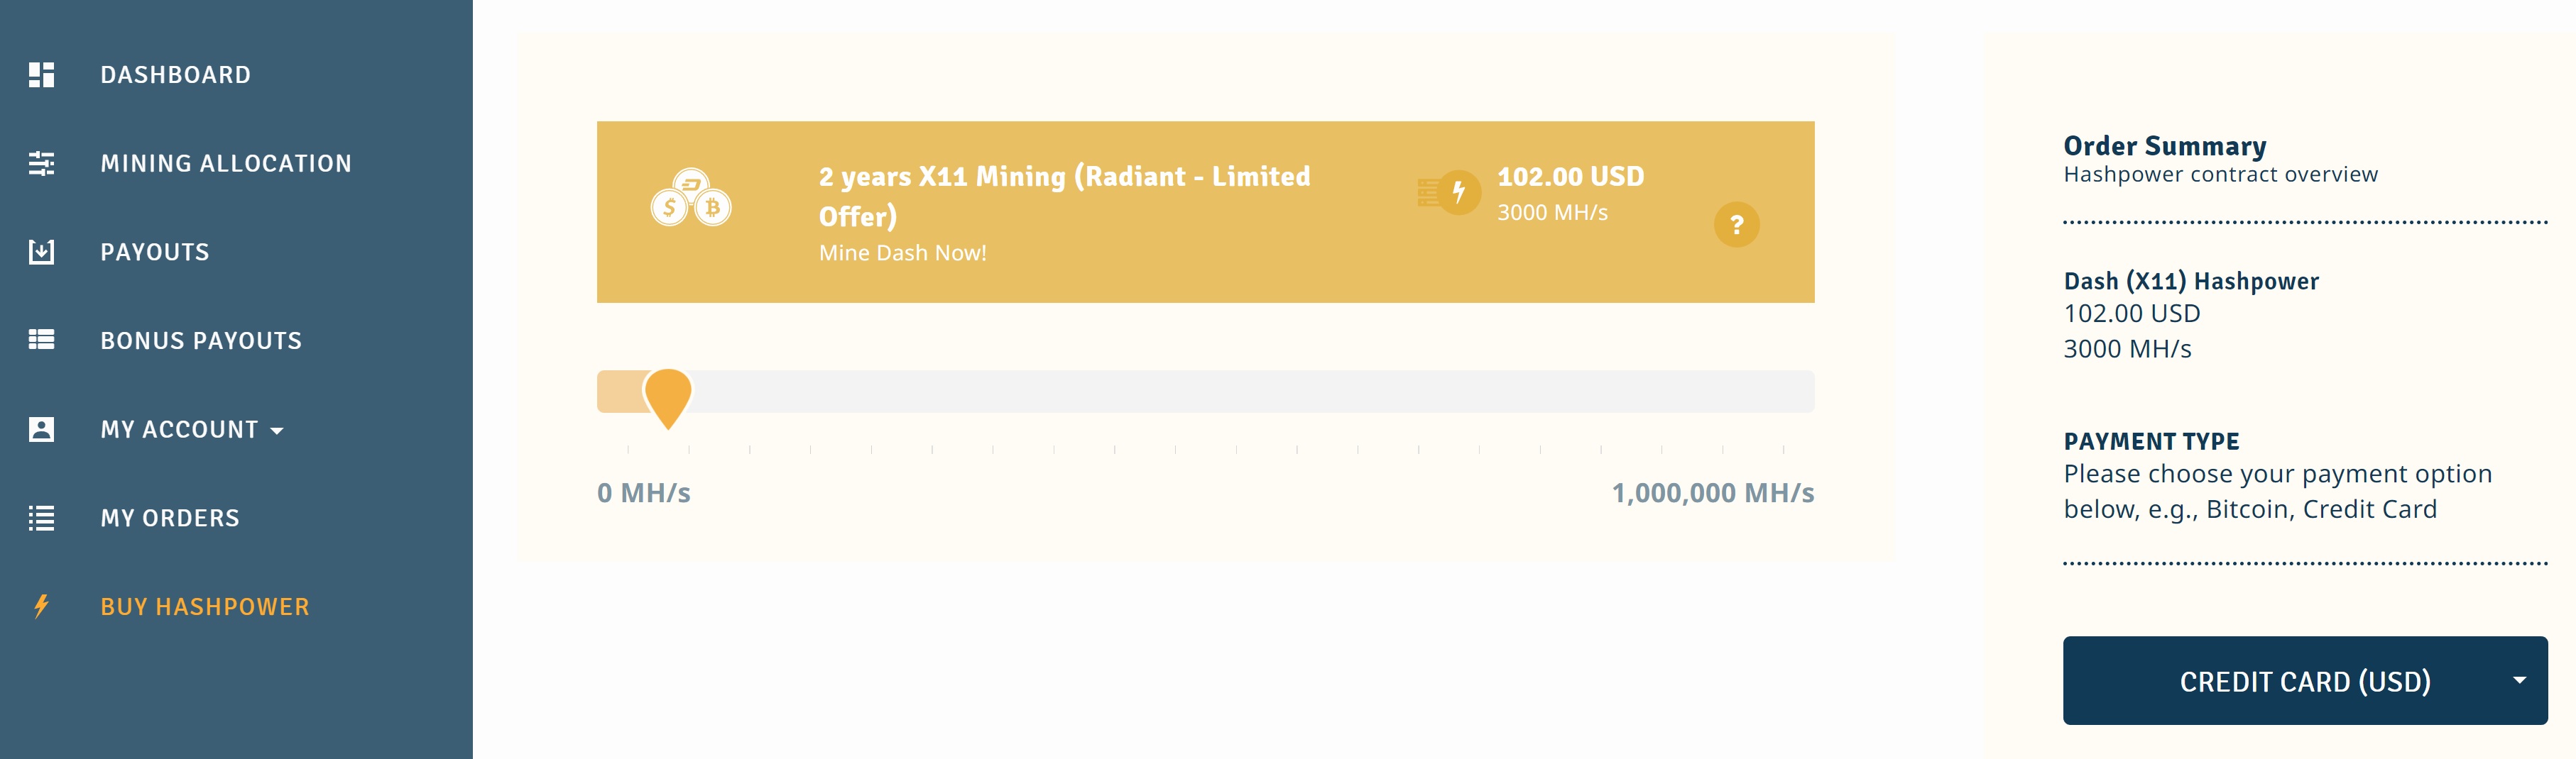Click the Payouts download icon

tap(41, 252)
